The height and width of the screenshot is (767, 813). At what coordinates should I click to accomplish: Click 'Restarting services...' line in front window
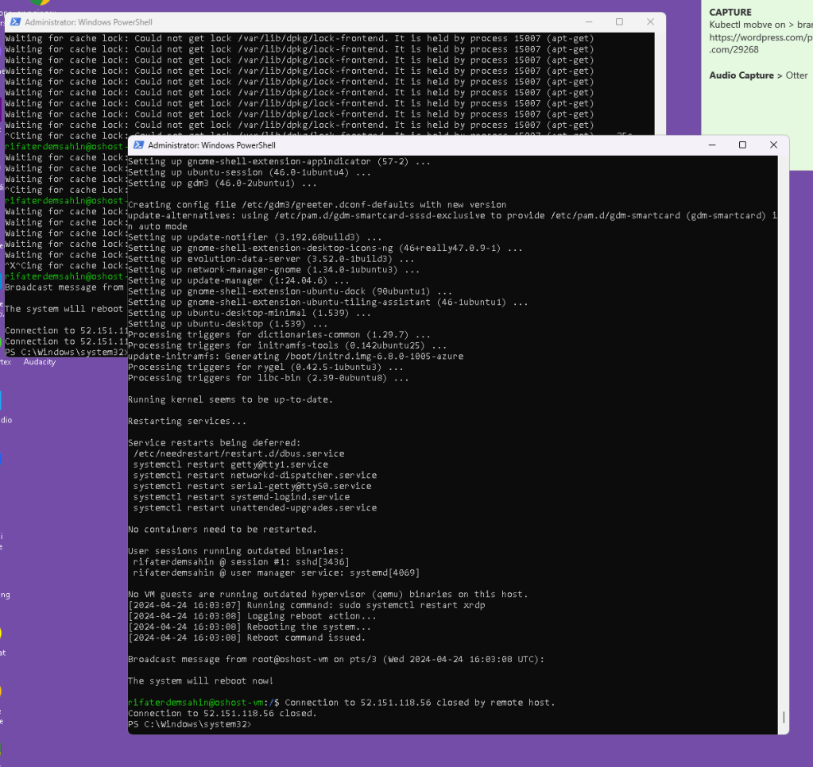[x=188, y=421]
